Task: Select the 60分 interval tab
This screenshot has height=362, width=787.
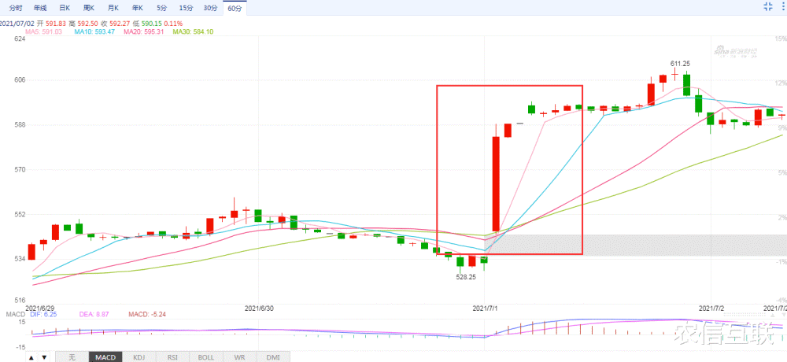Action: pyautogui.click(x=235, y=8)
